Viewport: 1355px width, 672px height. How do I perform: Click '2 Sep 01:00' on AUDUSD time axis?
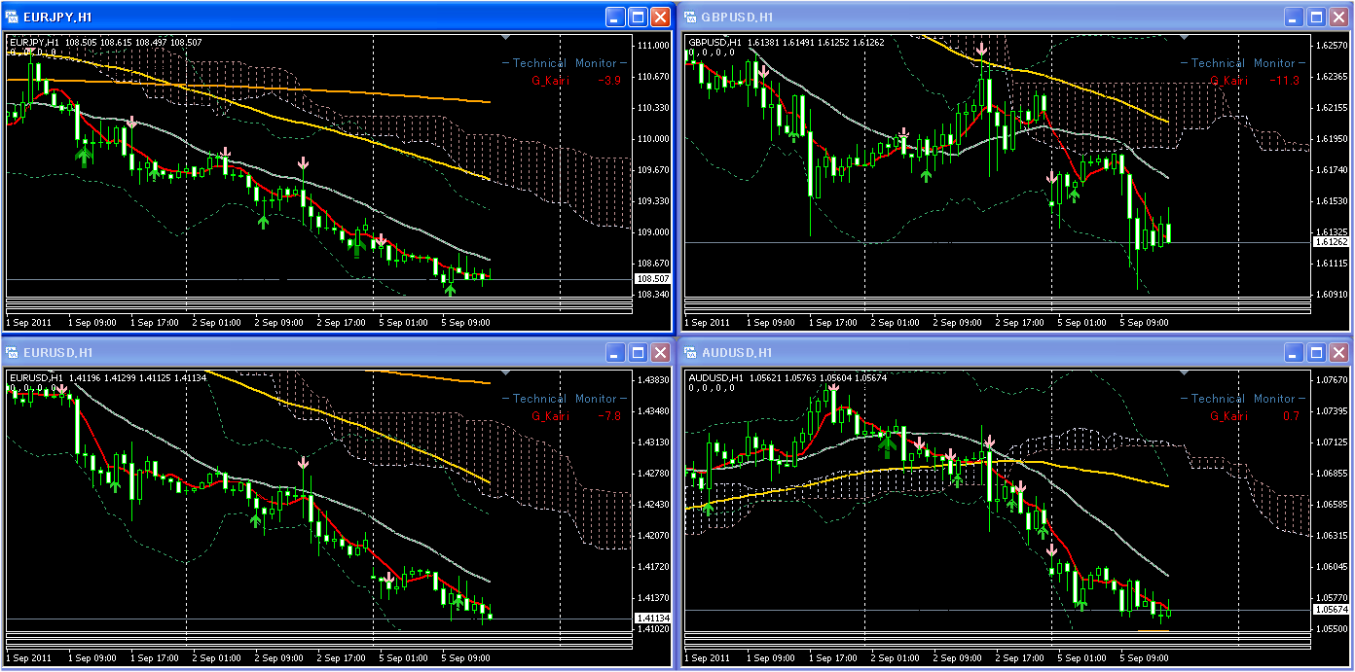point(895,658)
